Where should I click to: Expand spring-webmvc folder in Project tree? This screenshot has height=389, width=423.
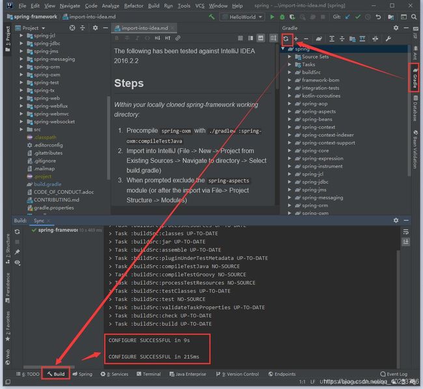(x=21, y=114)
